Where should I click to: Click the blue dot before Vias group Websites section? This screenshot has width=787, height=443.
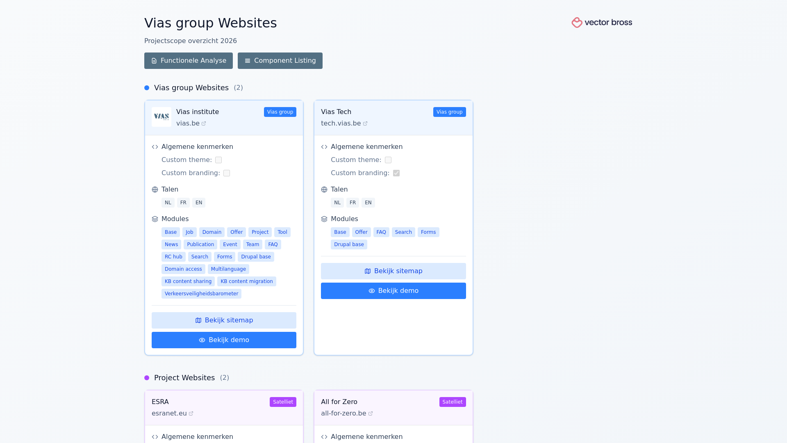pos(147,88)
